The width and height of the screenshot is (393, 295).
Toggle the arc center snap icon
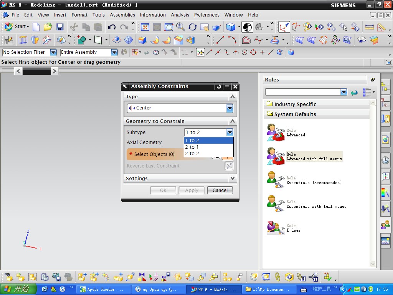[244, 52]
